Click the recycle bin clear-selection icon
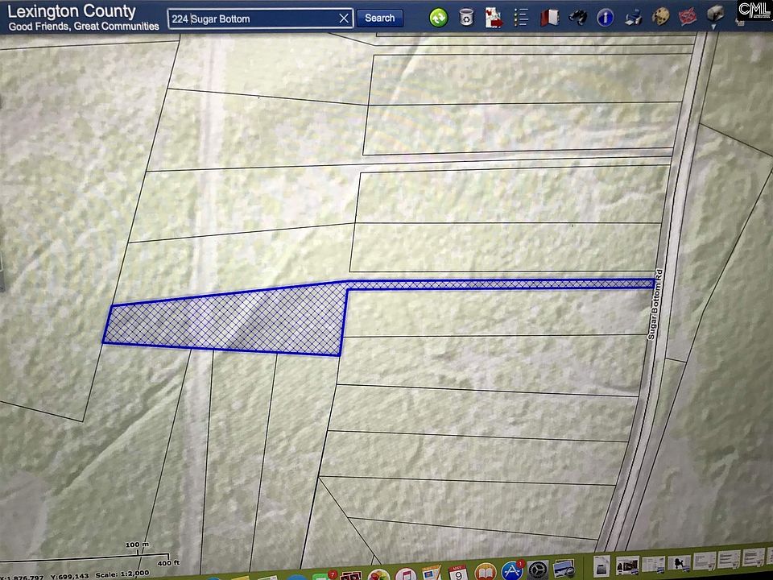 click(x=466, y=18)
